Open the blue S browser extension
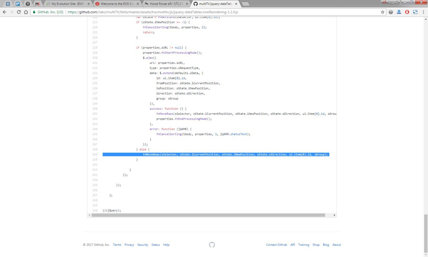 coord(415,12)
